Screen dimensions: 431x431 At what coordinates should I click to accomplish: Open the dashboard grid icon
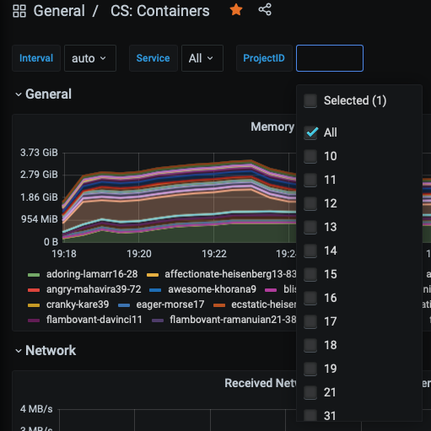[19, 11]
